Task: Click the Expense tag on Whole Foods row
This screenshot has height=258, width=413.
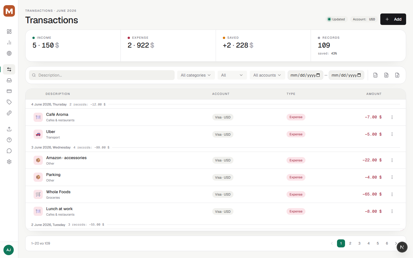Action: tap(296, 194)
